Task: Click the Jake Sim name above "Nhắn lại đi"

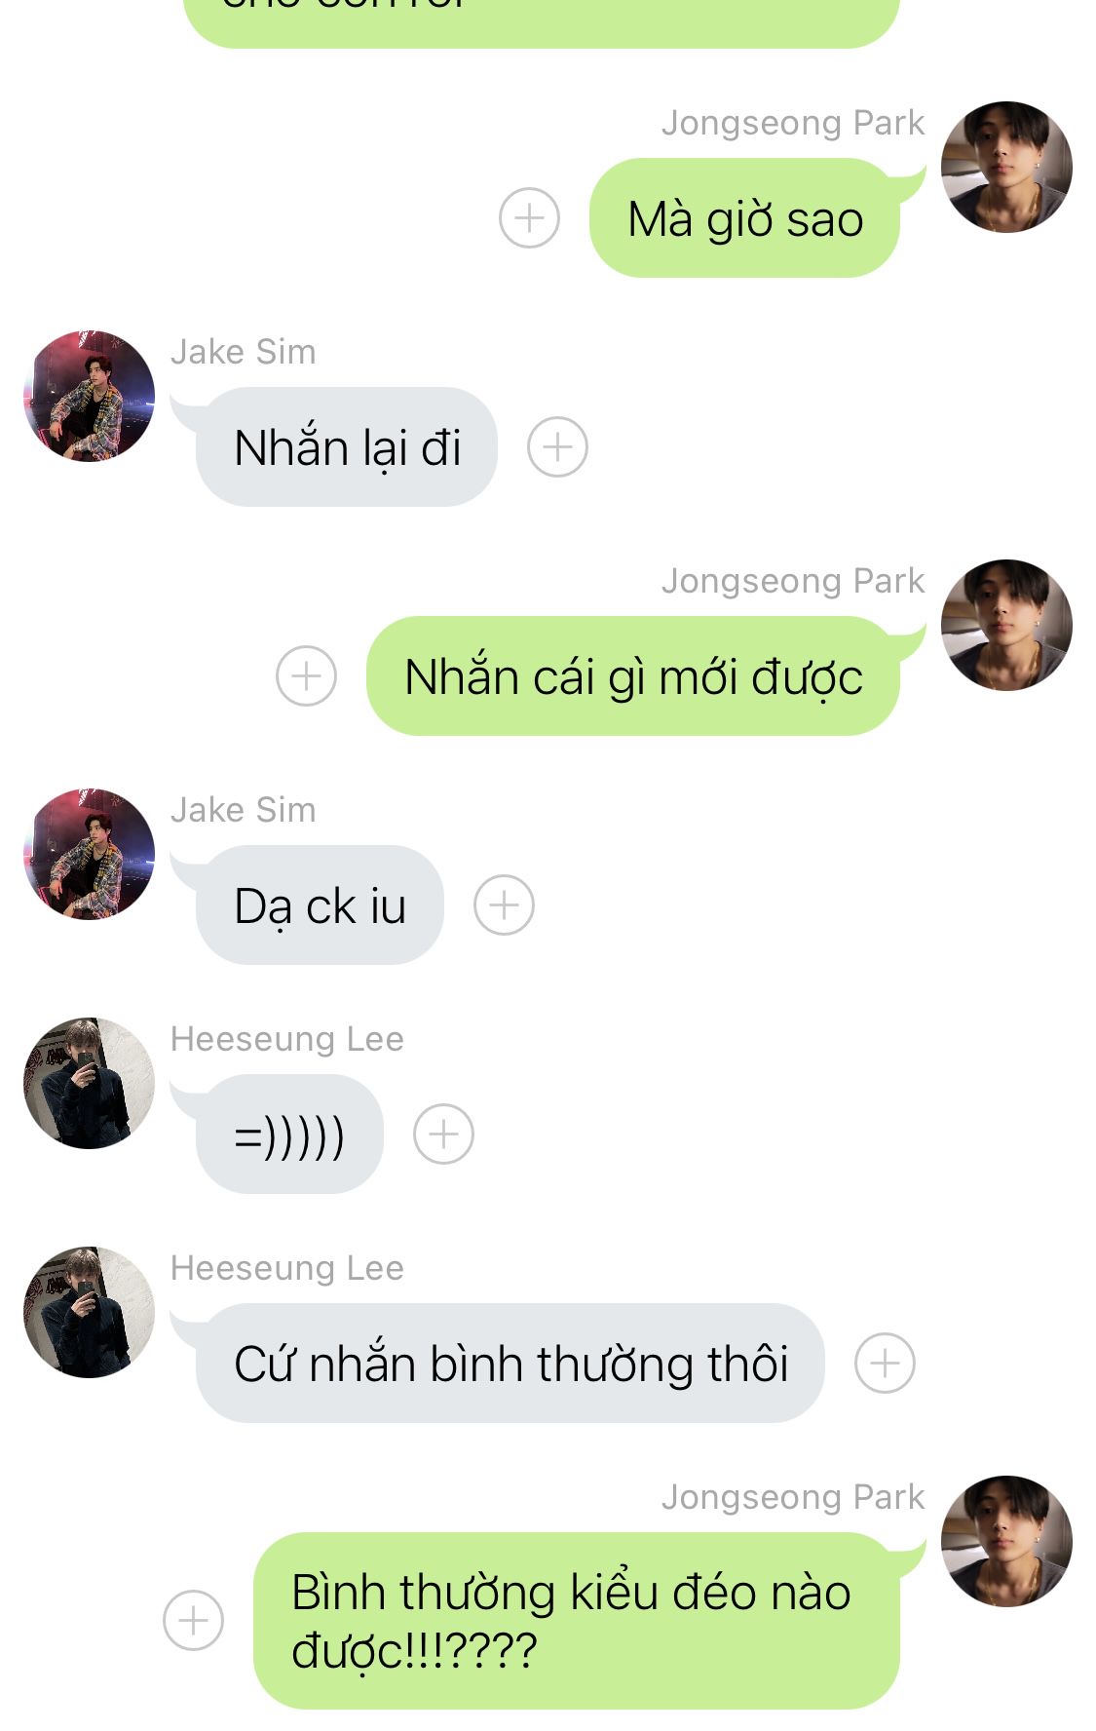Action: [x=244, y=352]
